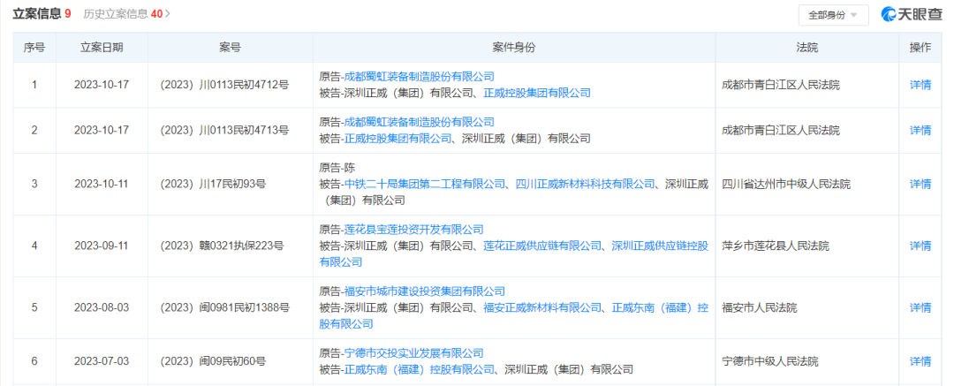
Task: Click court 四川省达州市中级人民法院
Action: (x=786, y=184)
